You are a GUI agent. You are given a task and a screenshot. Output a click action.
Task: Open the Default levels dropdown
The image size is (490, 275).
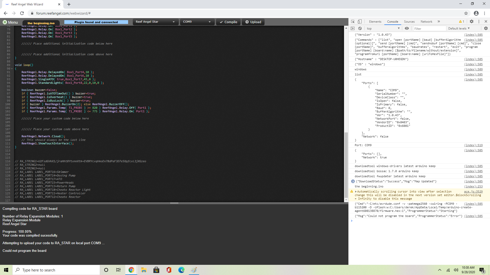[459, 29]
